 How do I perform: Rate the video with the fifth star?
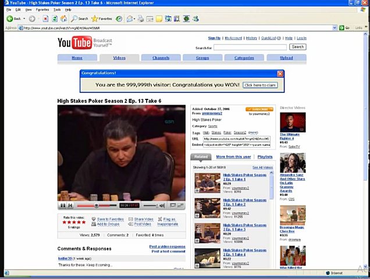(84, 222)
